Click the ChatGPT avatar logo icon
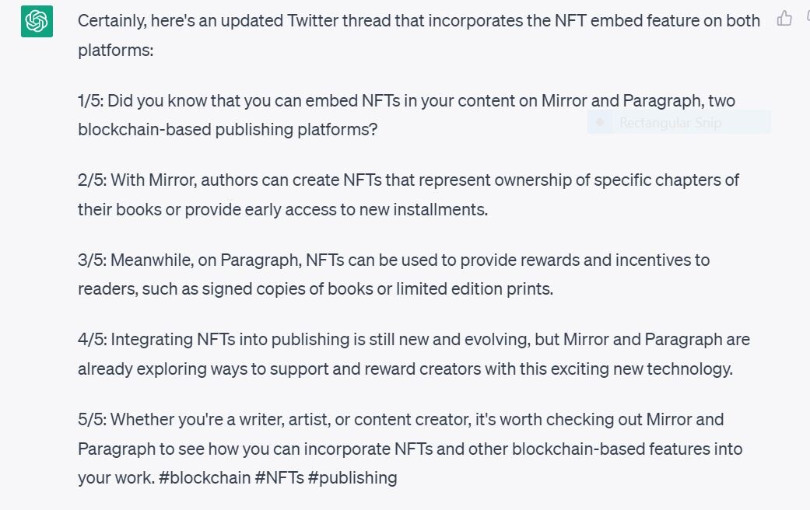 tap(37, 21)
